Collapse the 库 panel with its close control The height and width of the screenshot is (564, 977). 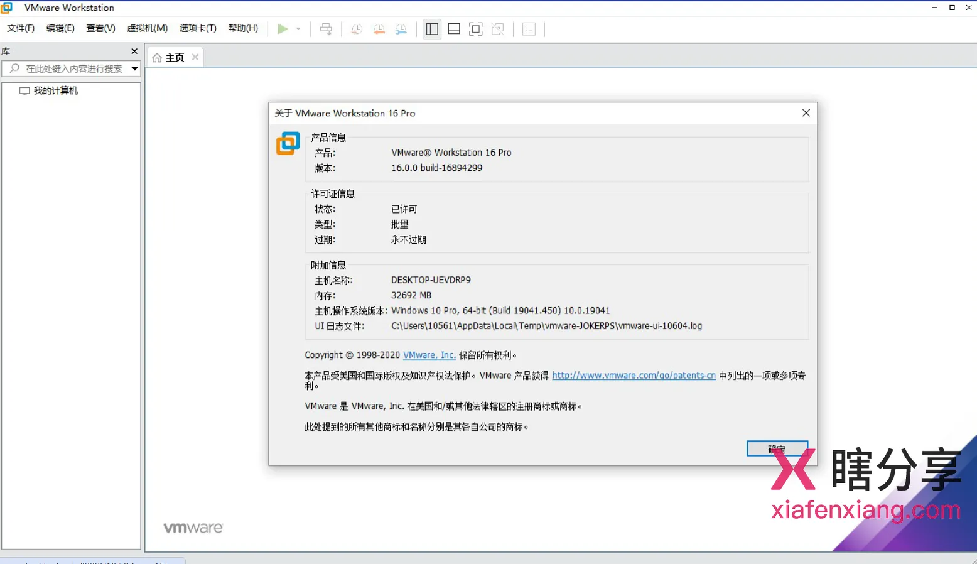point(134,51)
